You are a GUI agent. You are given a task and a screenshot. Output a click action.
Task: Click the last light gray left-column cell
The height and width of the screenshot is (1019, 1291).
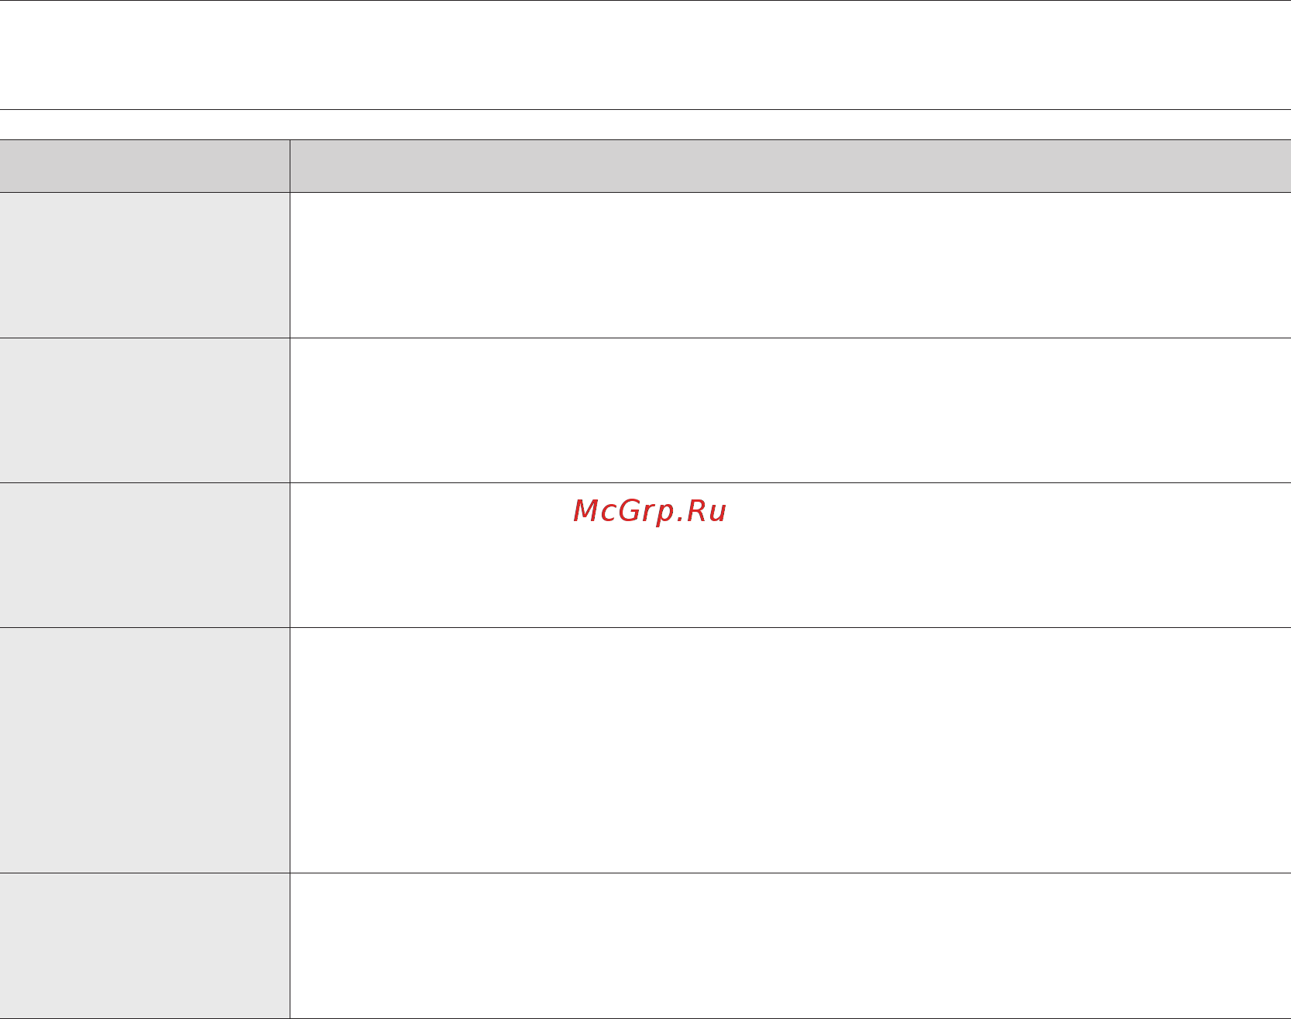coord(145,945)
